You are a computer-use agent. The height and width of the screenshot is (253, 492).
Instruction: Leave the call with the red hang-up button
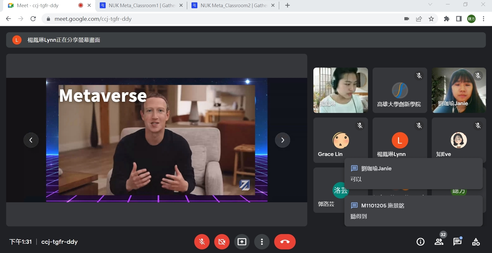(x=285, y=242)
